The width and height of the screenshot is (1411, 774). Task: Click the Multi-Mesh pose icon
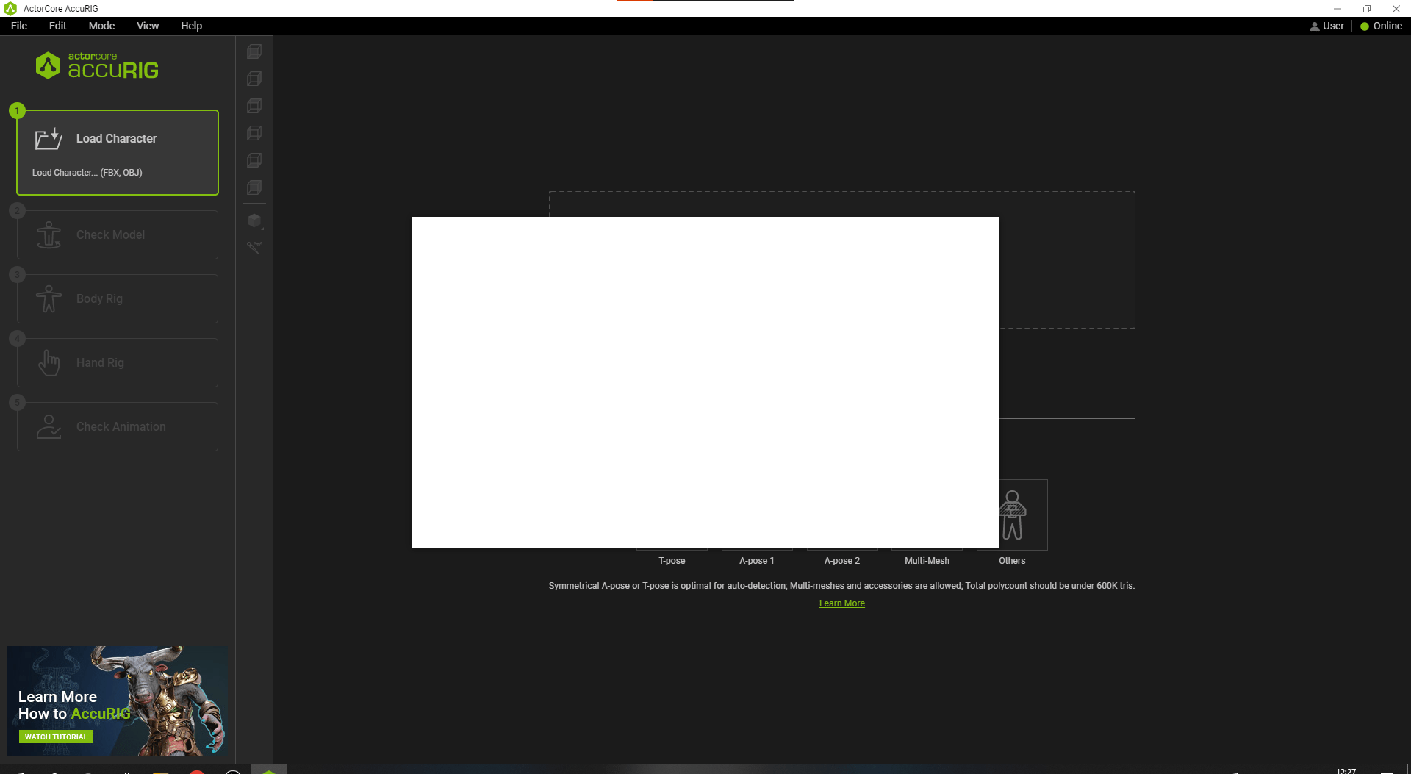[926, 515]
